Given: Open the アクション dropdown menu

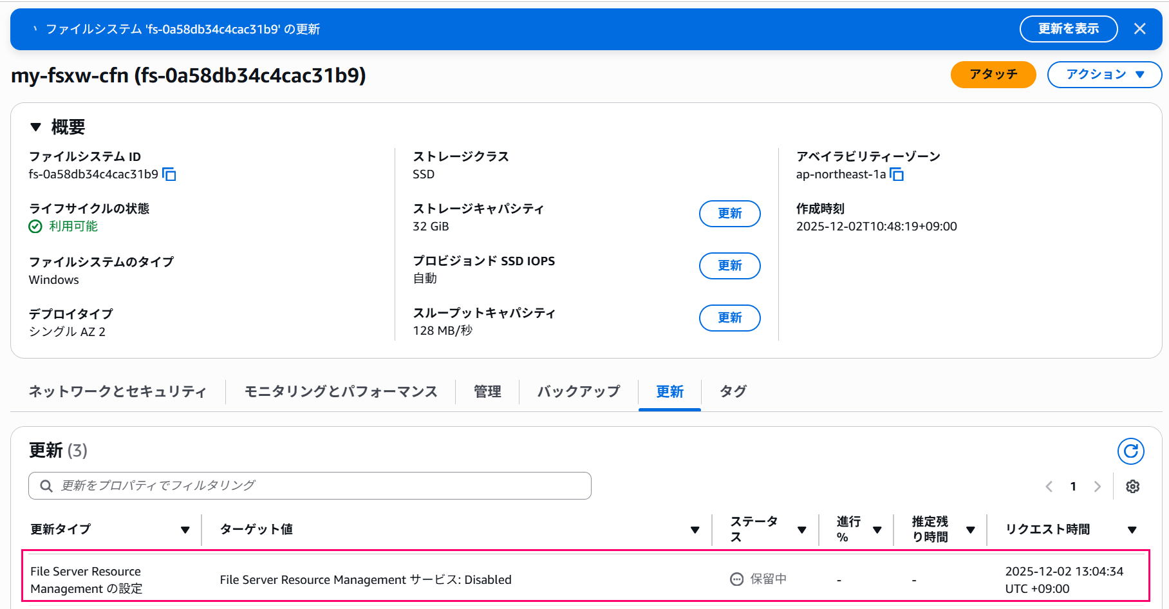Looking at the screenshot, I should tap(1104, 74).
